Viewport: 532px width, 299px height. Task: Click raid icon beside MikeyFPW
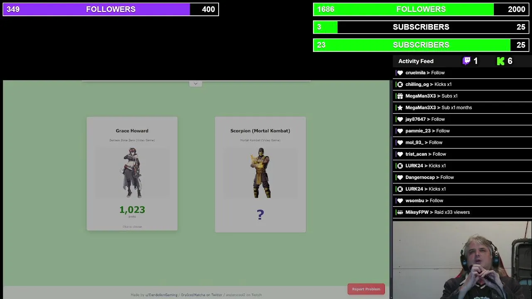tap(400, 212)
